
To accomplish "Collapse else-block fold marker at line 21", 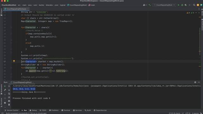I will [11, 43].
